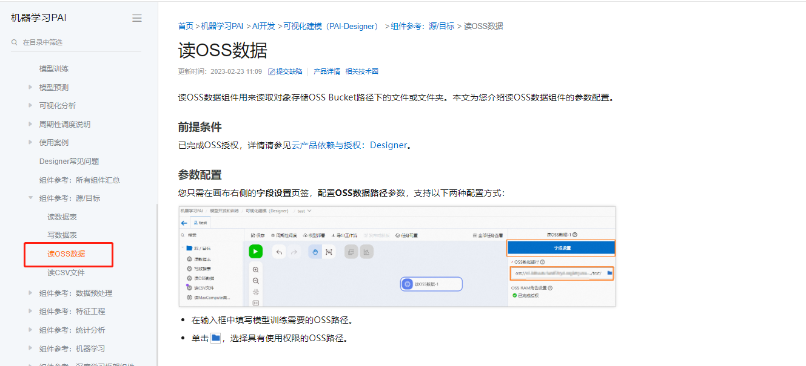Select 读OSS数据 in the sidebar
This screenshot has height=366, width=806.
tap(66, 253)
